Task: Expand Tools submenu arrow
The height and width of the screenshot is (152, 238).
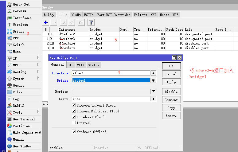Action: pos(38,112)
